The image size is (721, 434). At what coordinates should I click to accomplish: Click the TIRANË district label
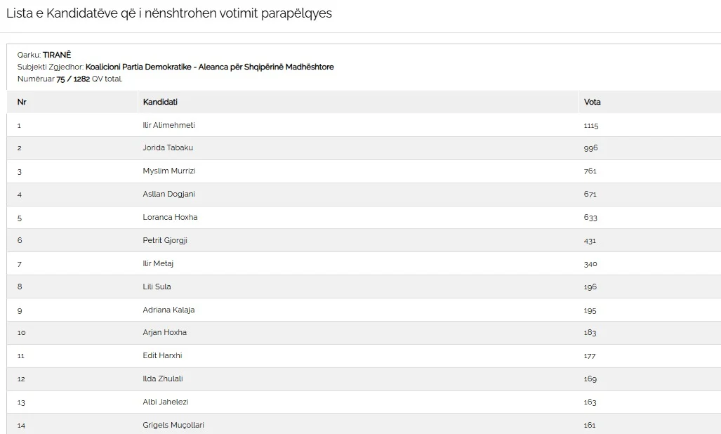click(x=57, y=55)
